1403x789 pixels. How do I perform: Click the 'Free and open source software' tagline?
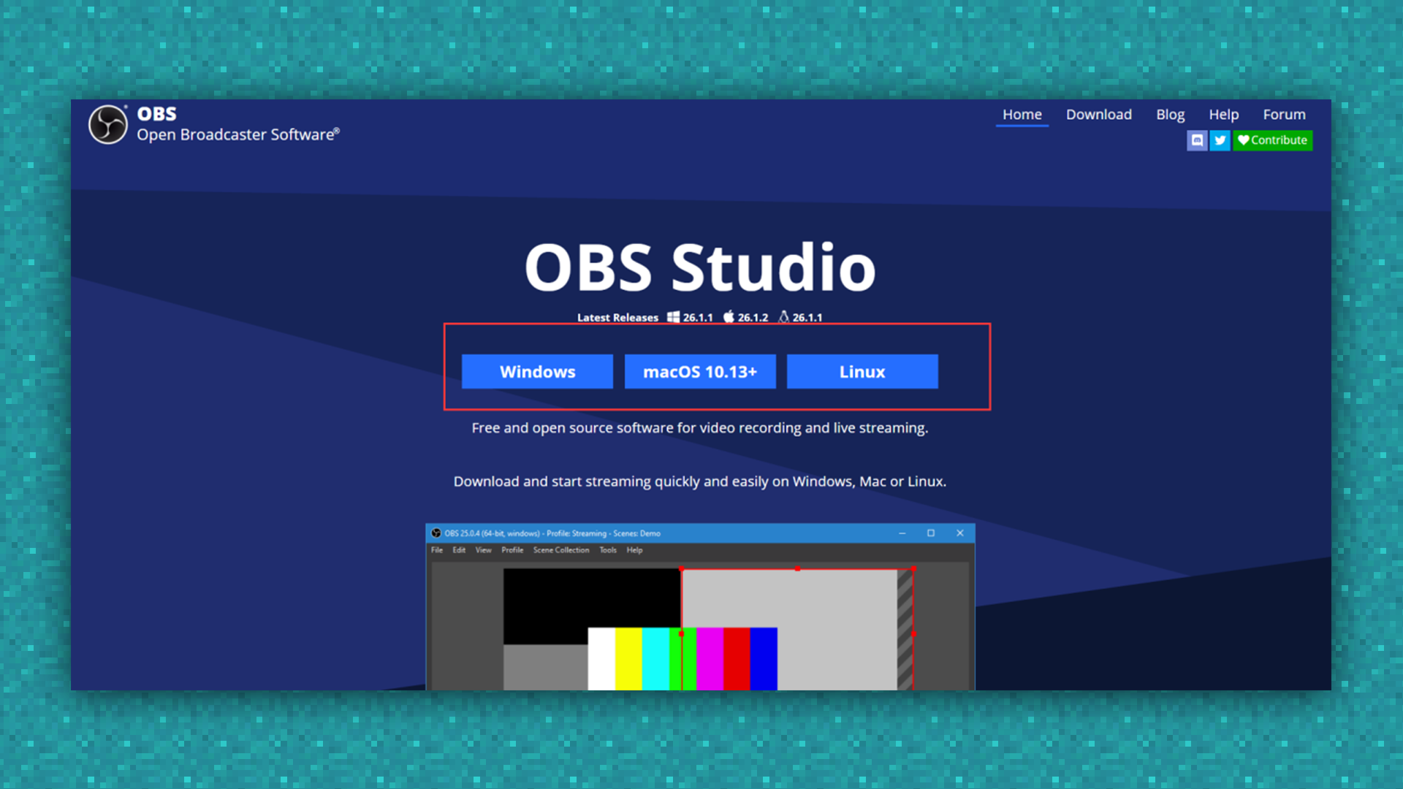[x=699, y=428]
